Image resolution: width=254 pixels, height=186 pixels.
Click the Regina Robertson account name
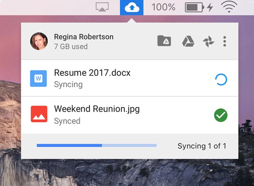point(84,37)
